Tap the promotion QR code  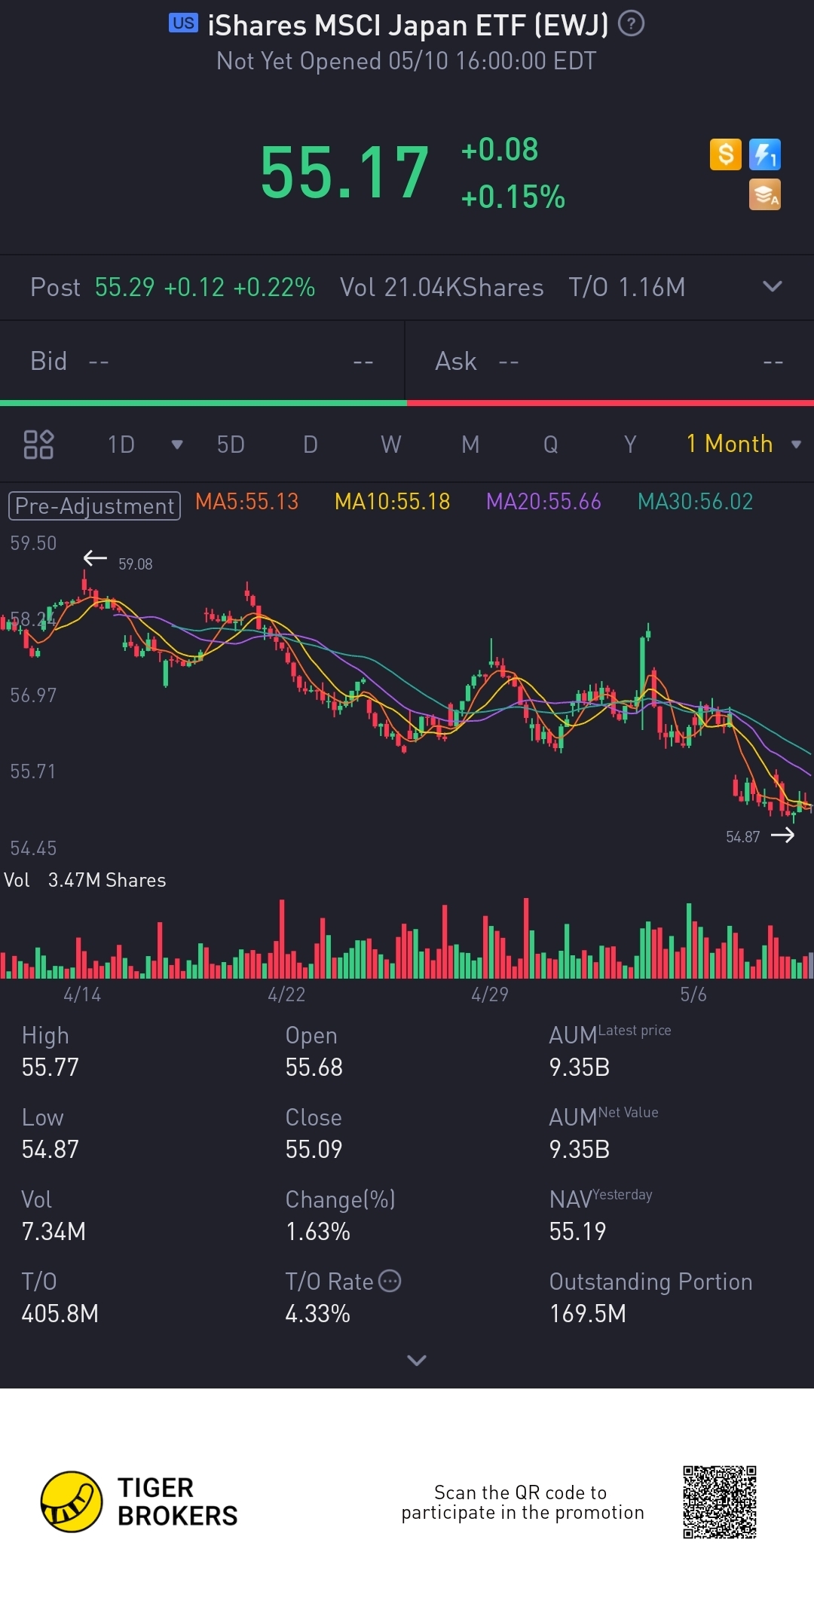720,1501
